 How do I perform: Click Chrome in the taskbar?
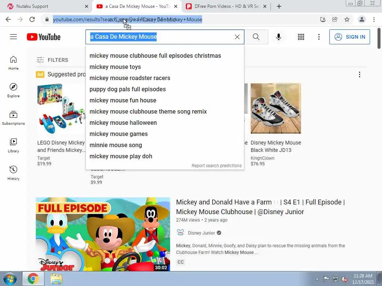coord(33,279)
